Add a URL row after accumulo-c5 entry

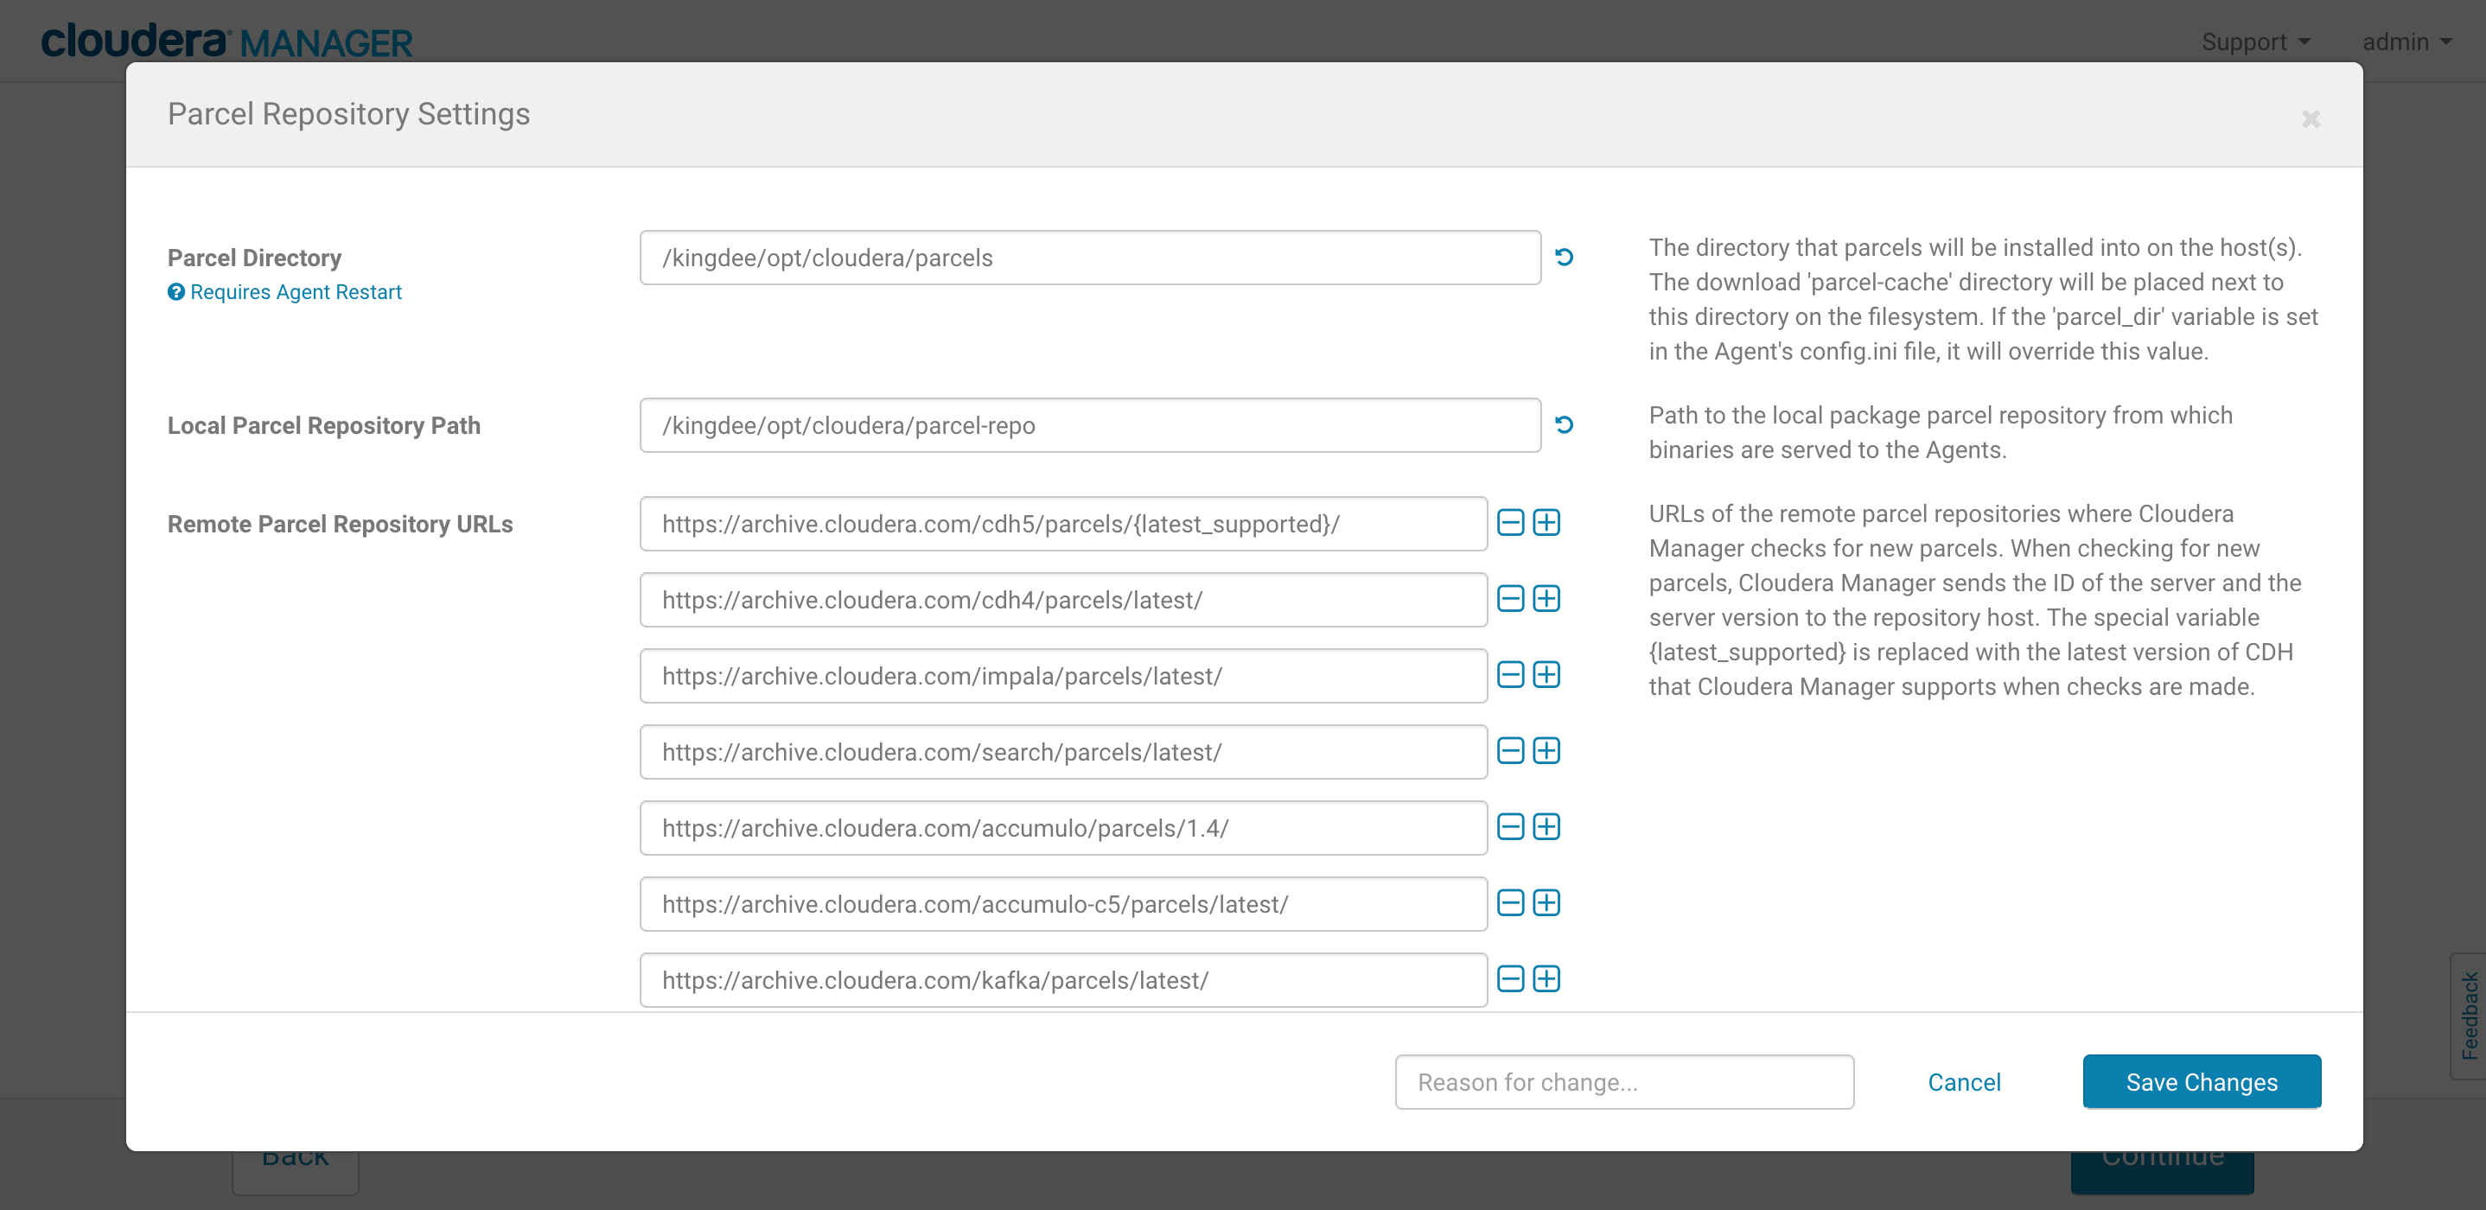[x=1546, y=903]
